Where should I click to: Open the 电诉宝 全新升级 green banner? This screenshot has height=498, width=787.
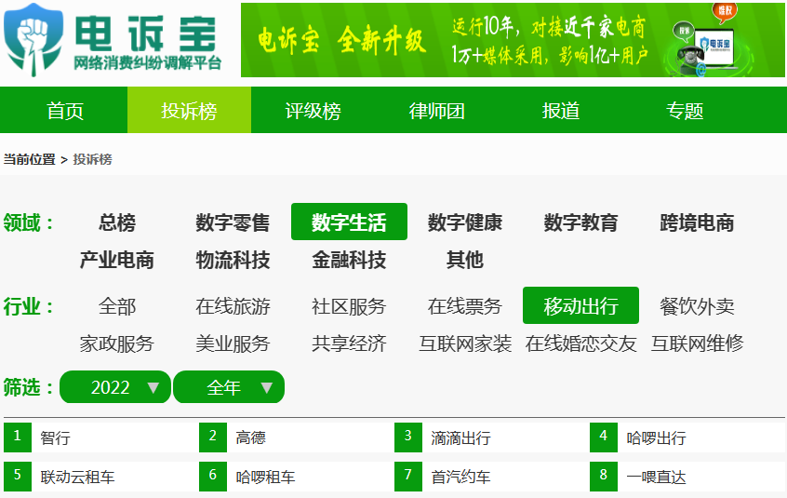[x=513, y=40]
